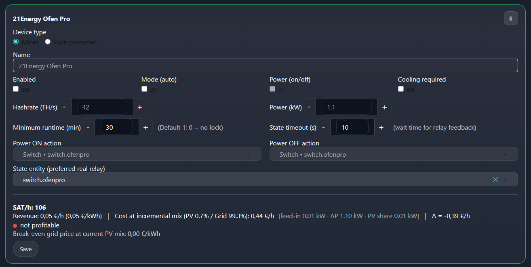The image size is (531, 267).
Task: Increase the State timeout value
Action: [381, 127]
